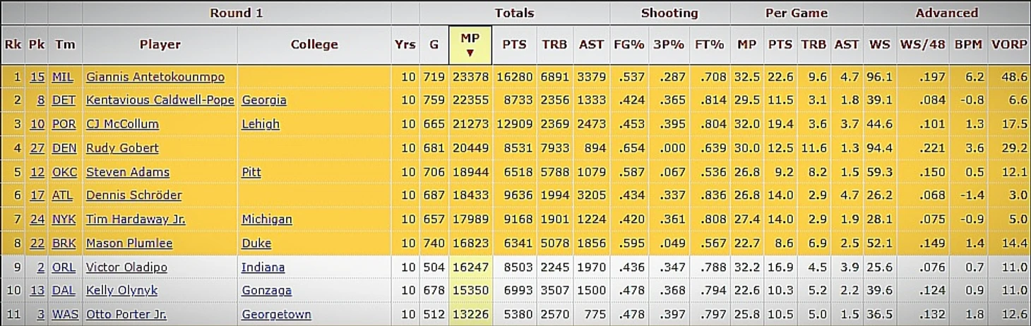
Task: Select highlighted MP cell 16247
Action: [x=470, y=267]
